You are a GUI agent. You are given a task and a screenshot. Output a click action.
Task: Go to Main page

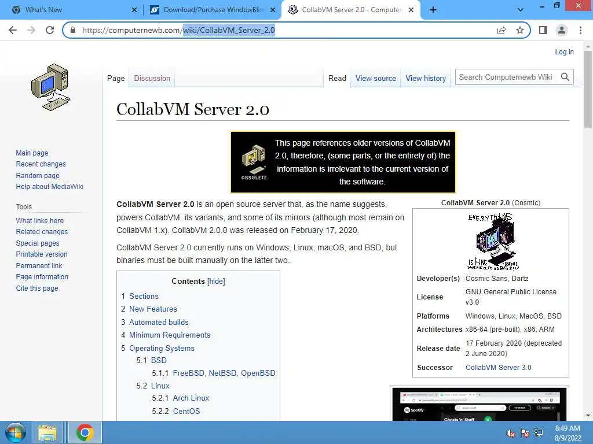(x=32, y=153)
